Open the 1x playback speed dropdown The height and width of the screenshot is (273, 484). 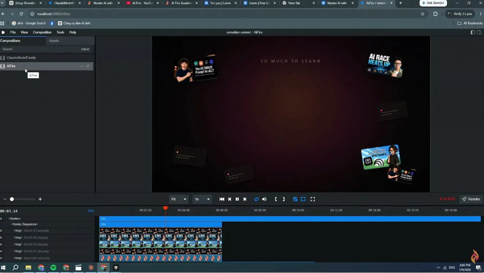pos(202,199)
